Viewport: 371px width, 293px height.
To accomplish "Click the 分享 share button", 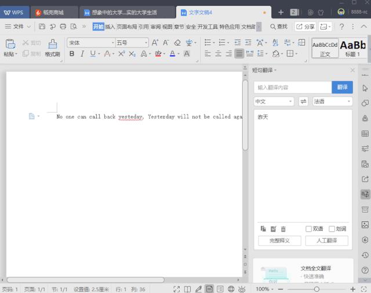I will 305,27.
